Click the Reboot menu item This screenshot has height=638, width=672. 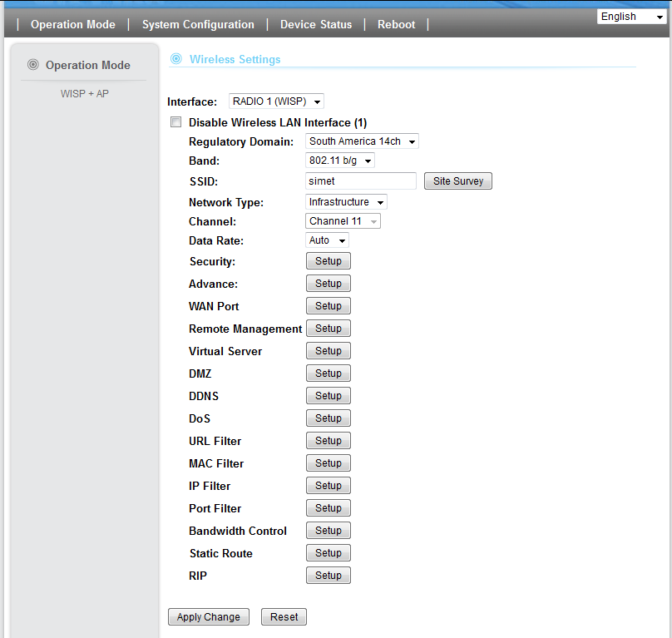(396, 24)
